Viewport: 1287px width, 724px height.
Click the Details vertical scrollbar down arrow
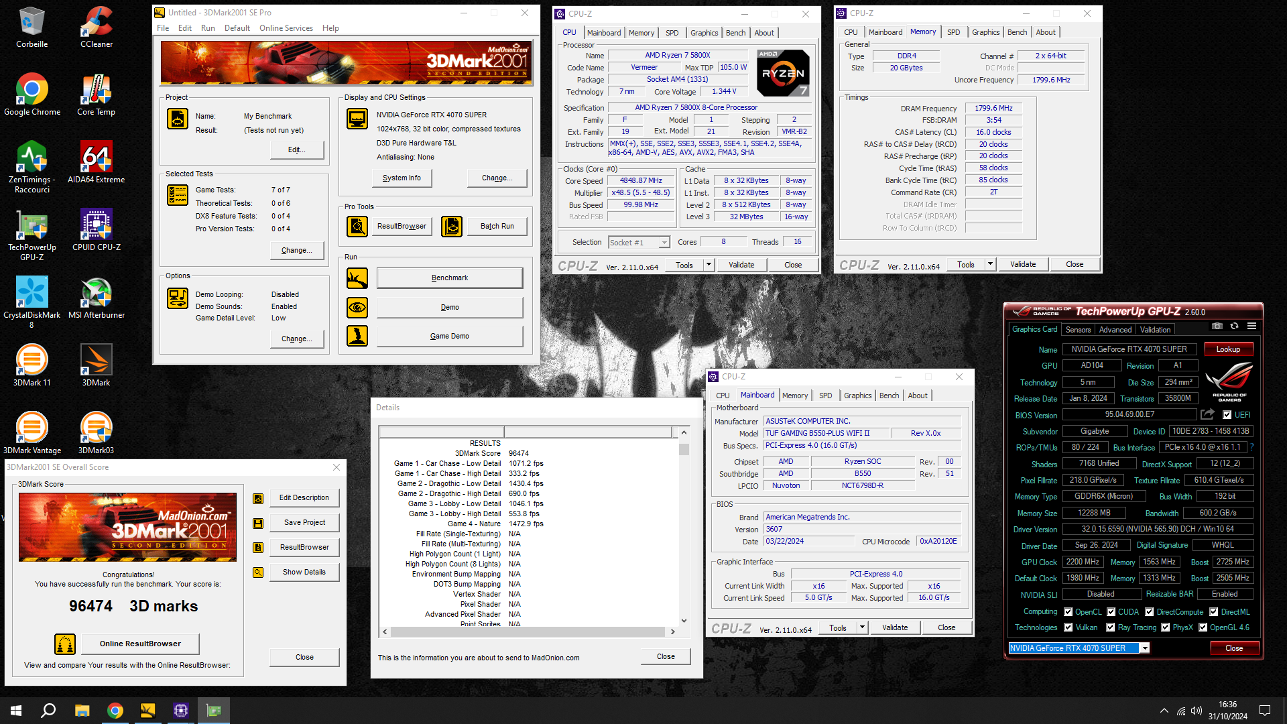[x=684, y=621]
